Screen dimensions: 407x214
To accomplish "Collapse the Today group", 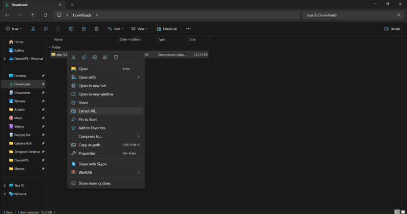I will coord(49,47).
